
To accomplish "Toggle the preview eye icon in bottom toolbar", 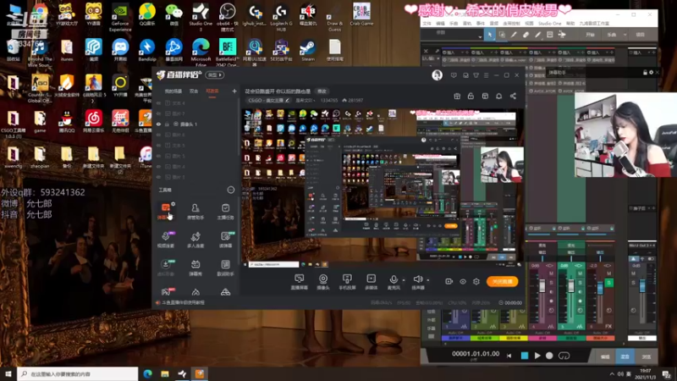I will coord(462,281).
